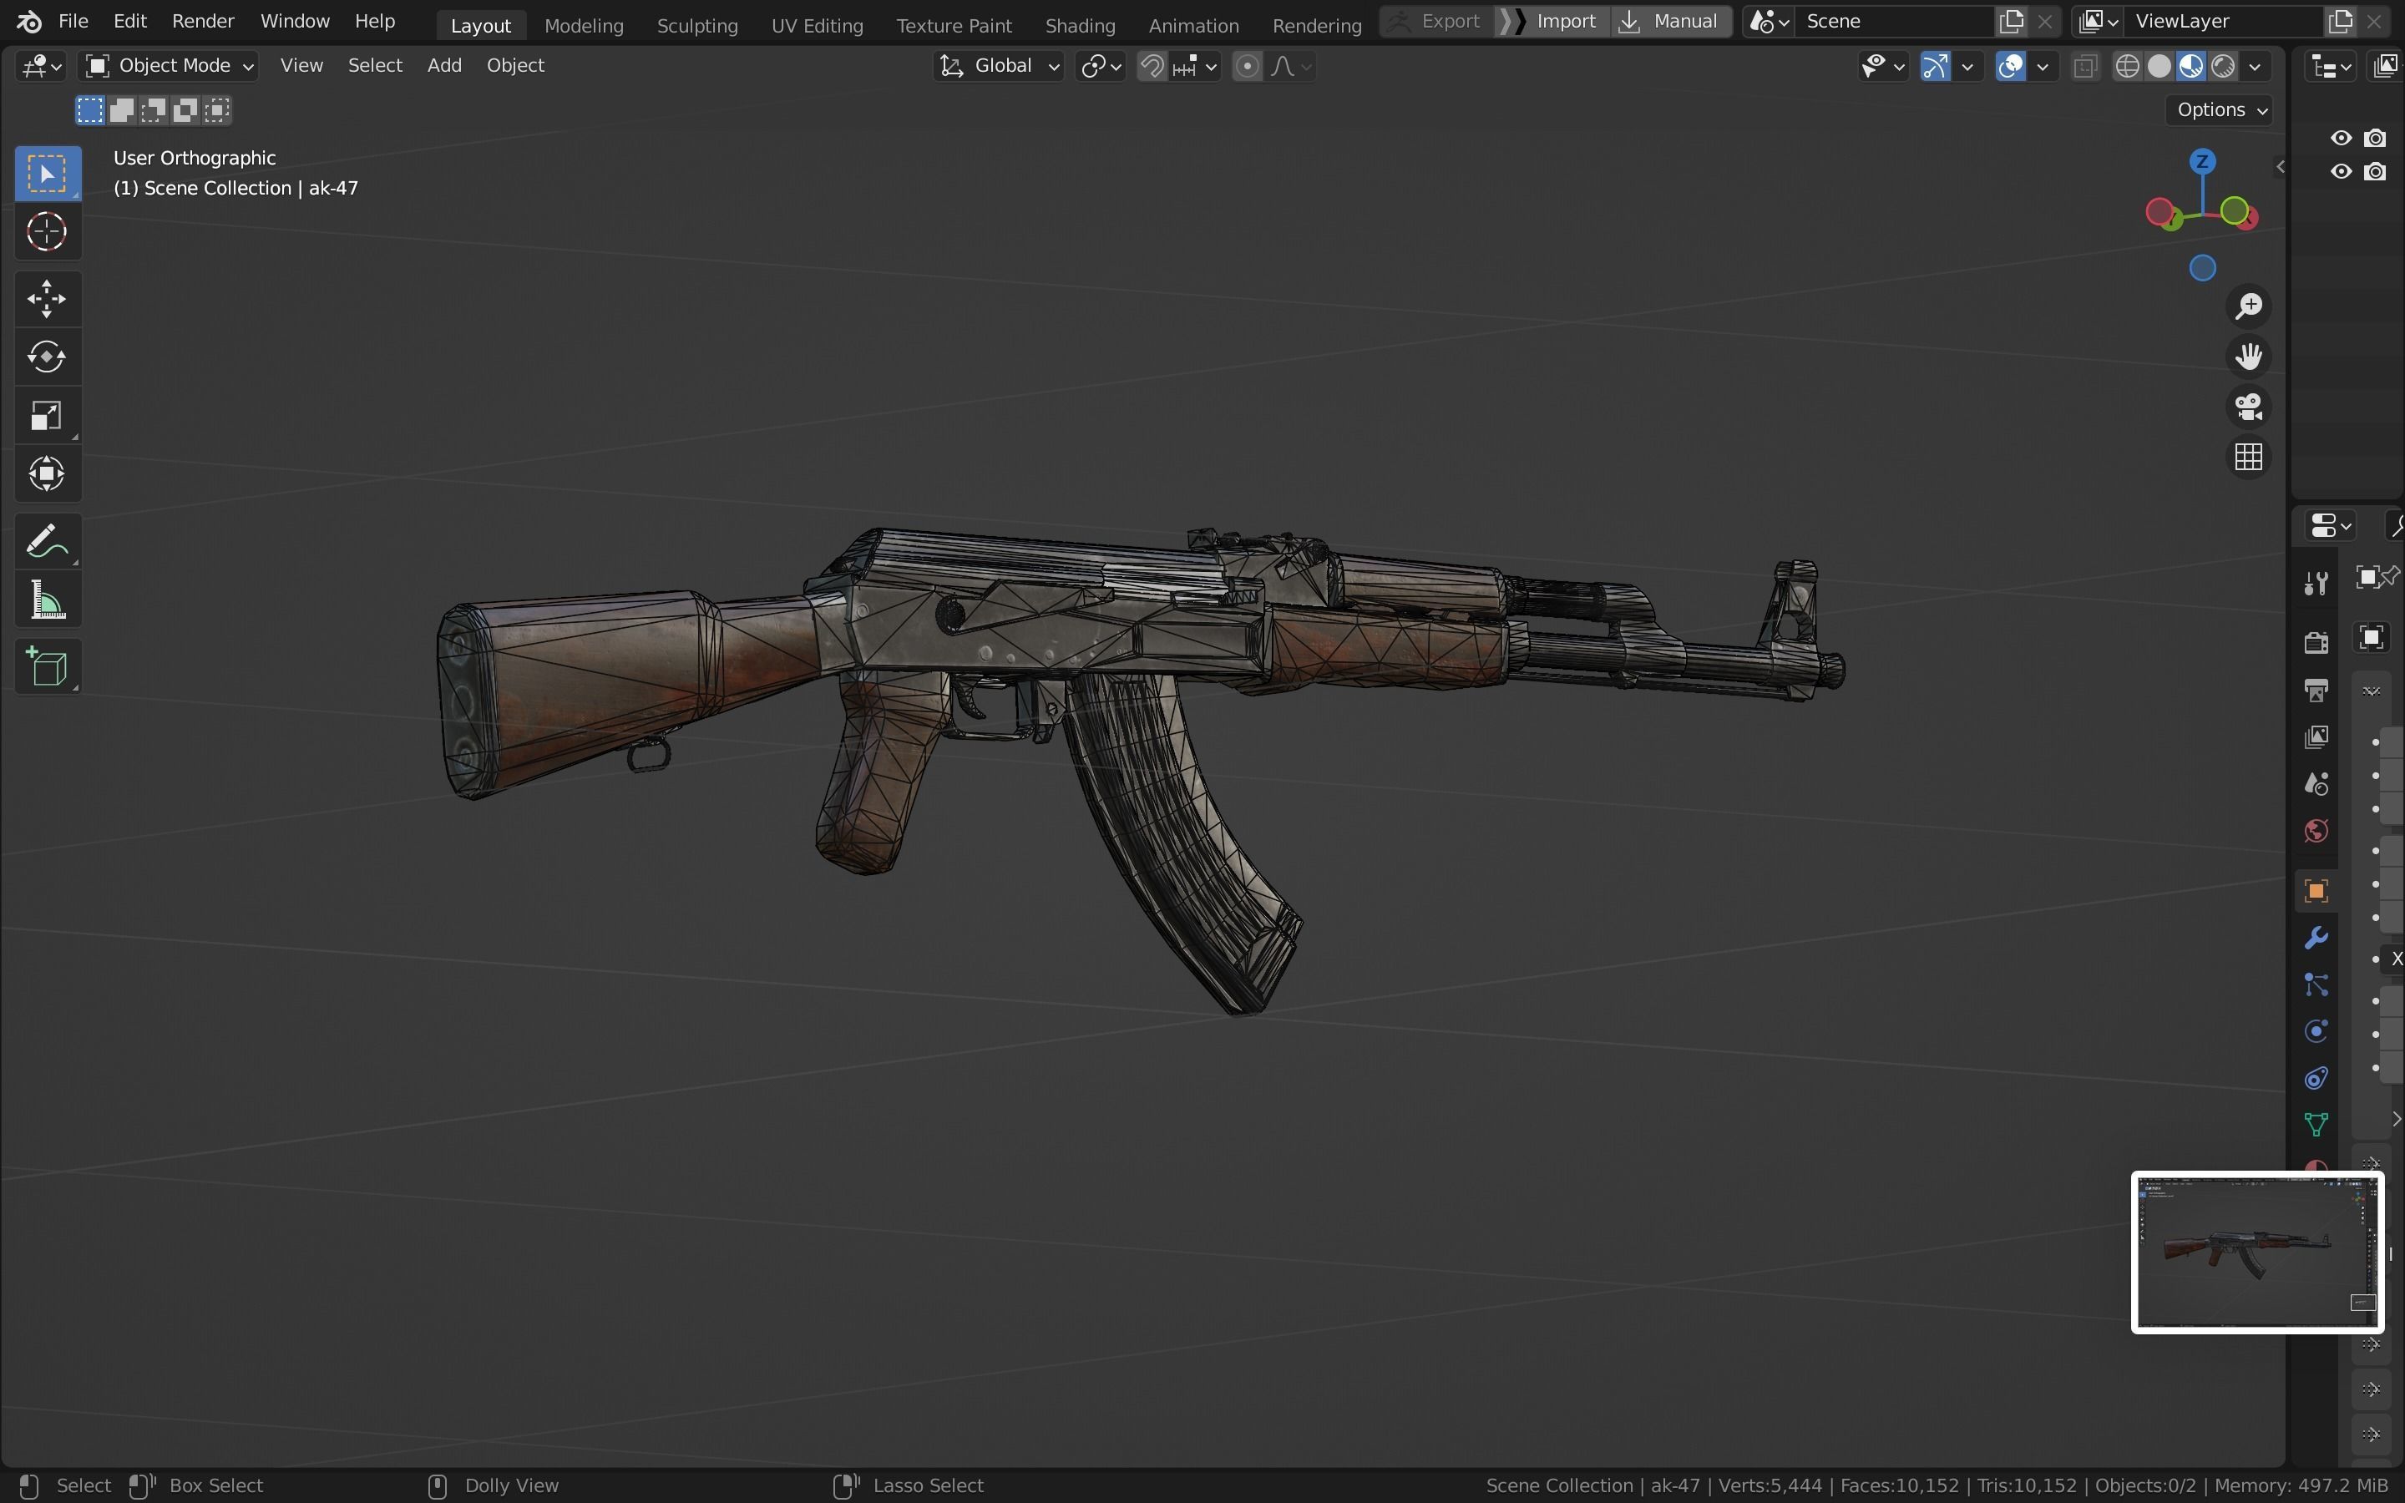Toggle show gizmo button
2405x1503 pixels.
click(x=1935, y=67)
